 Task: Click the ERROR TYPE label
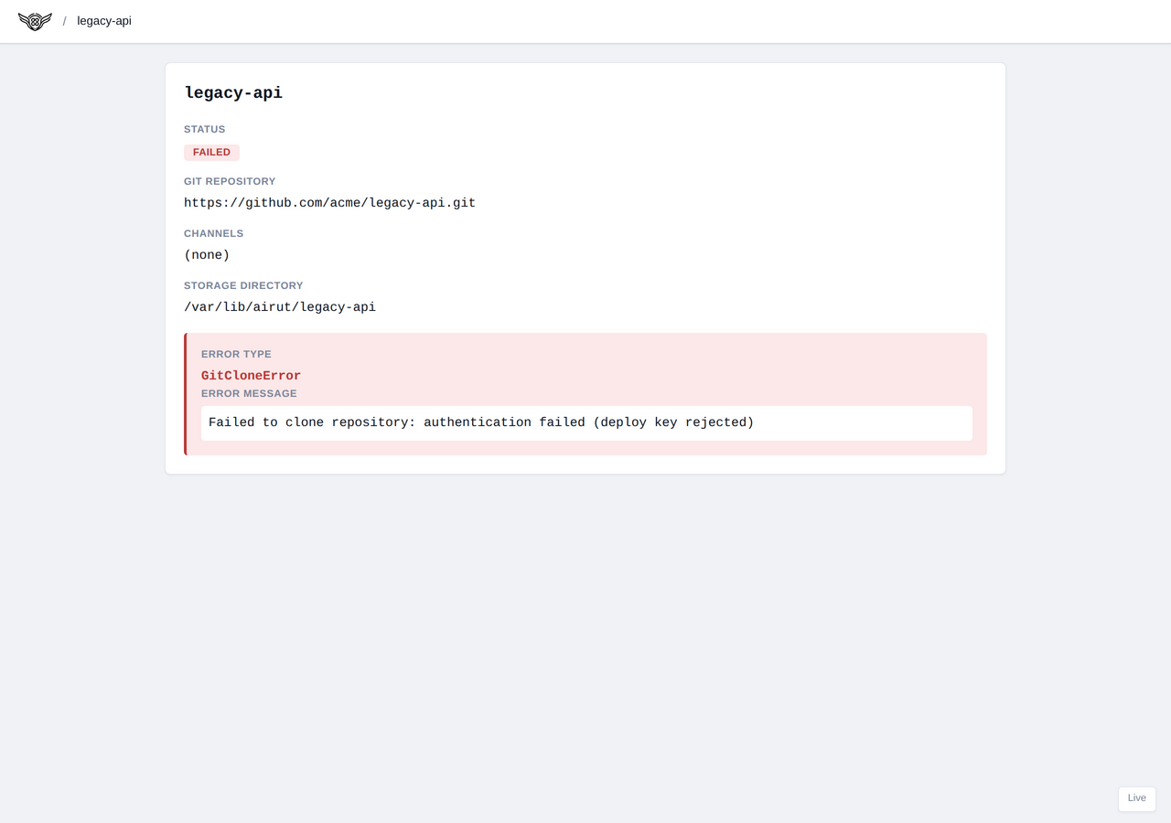[x=236, y=354]
